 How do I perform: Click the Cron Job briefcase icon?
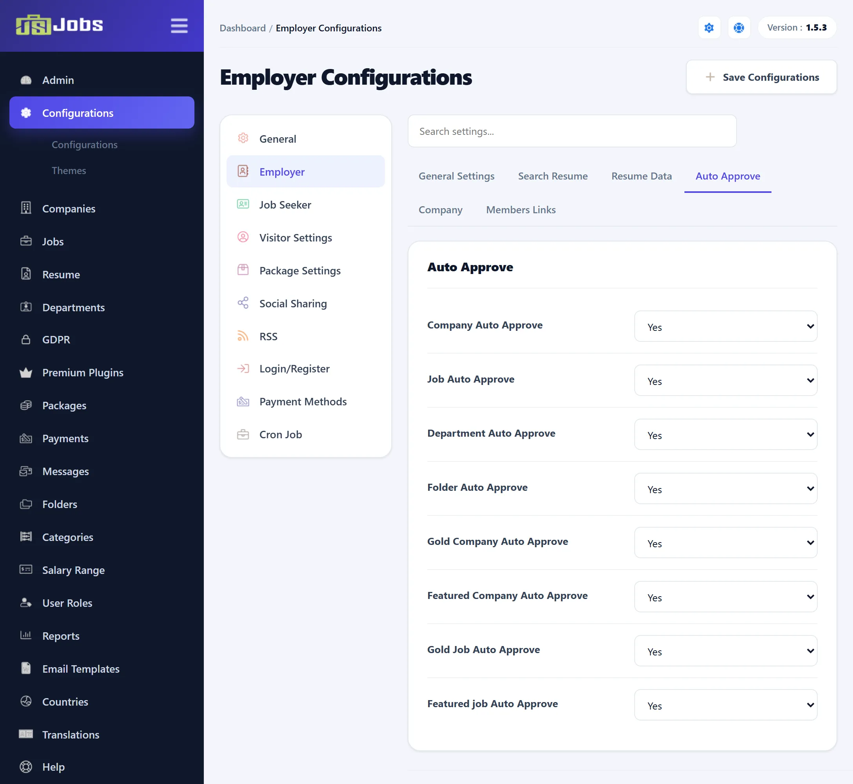point(243,434)
